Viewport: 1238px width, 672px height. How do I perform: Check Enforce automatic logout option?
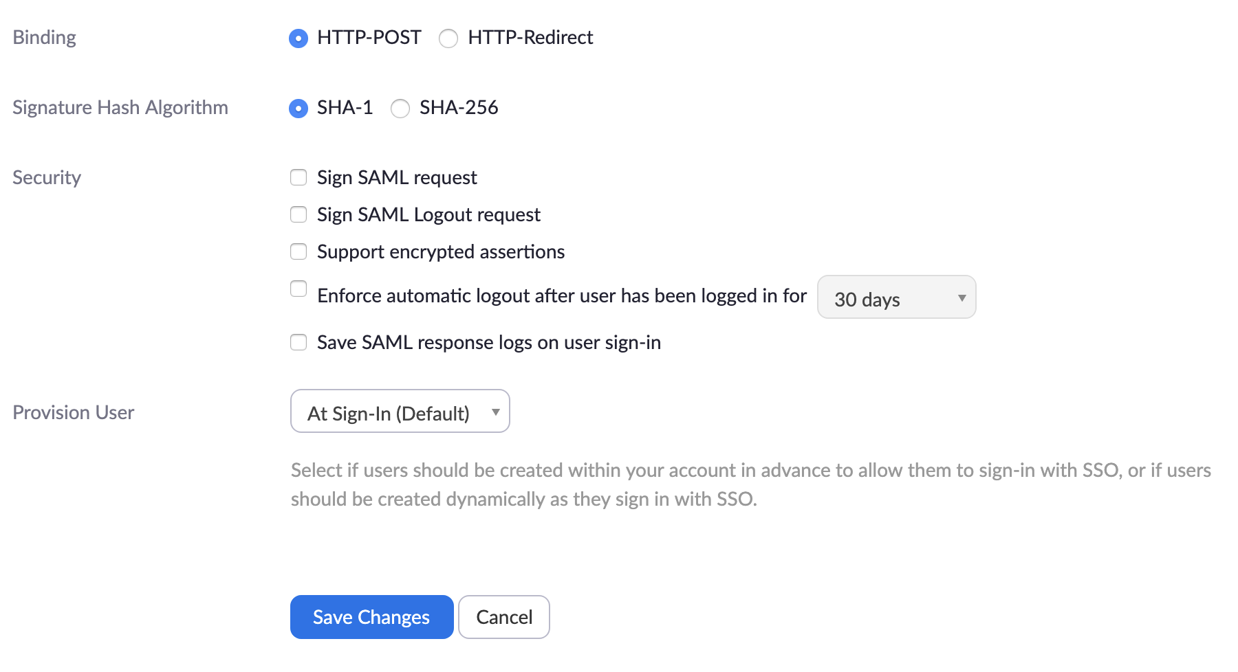click(x=298, y=289)
